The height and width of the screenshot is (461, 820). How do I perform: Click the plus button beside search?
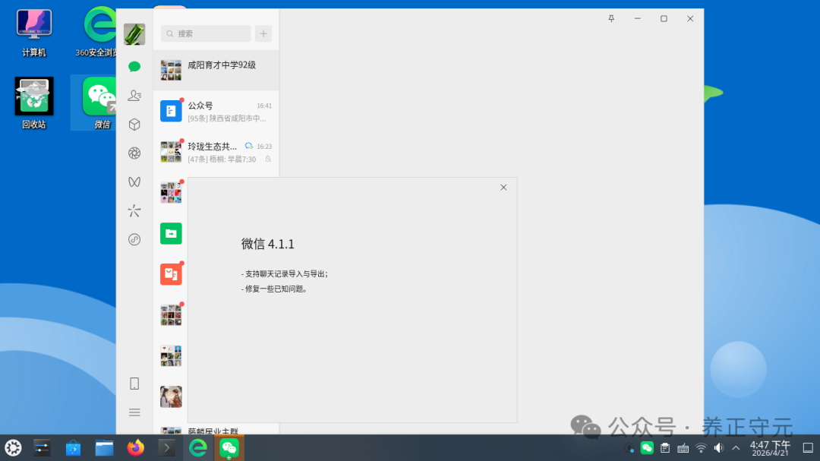pyautogui.click(x=263, y=33)
